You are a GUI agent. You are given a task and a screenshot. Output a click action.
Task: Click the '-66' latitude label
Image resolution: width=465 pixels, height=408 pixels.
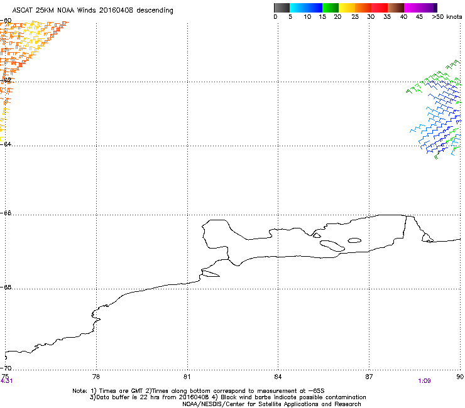6,213
